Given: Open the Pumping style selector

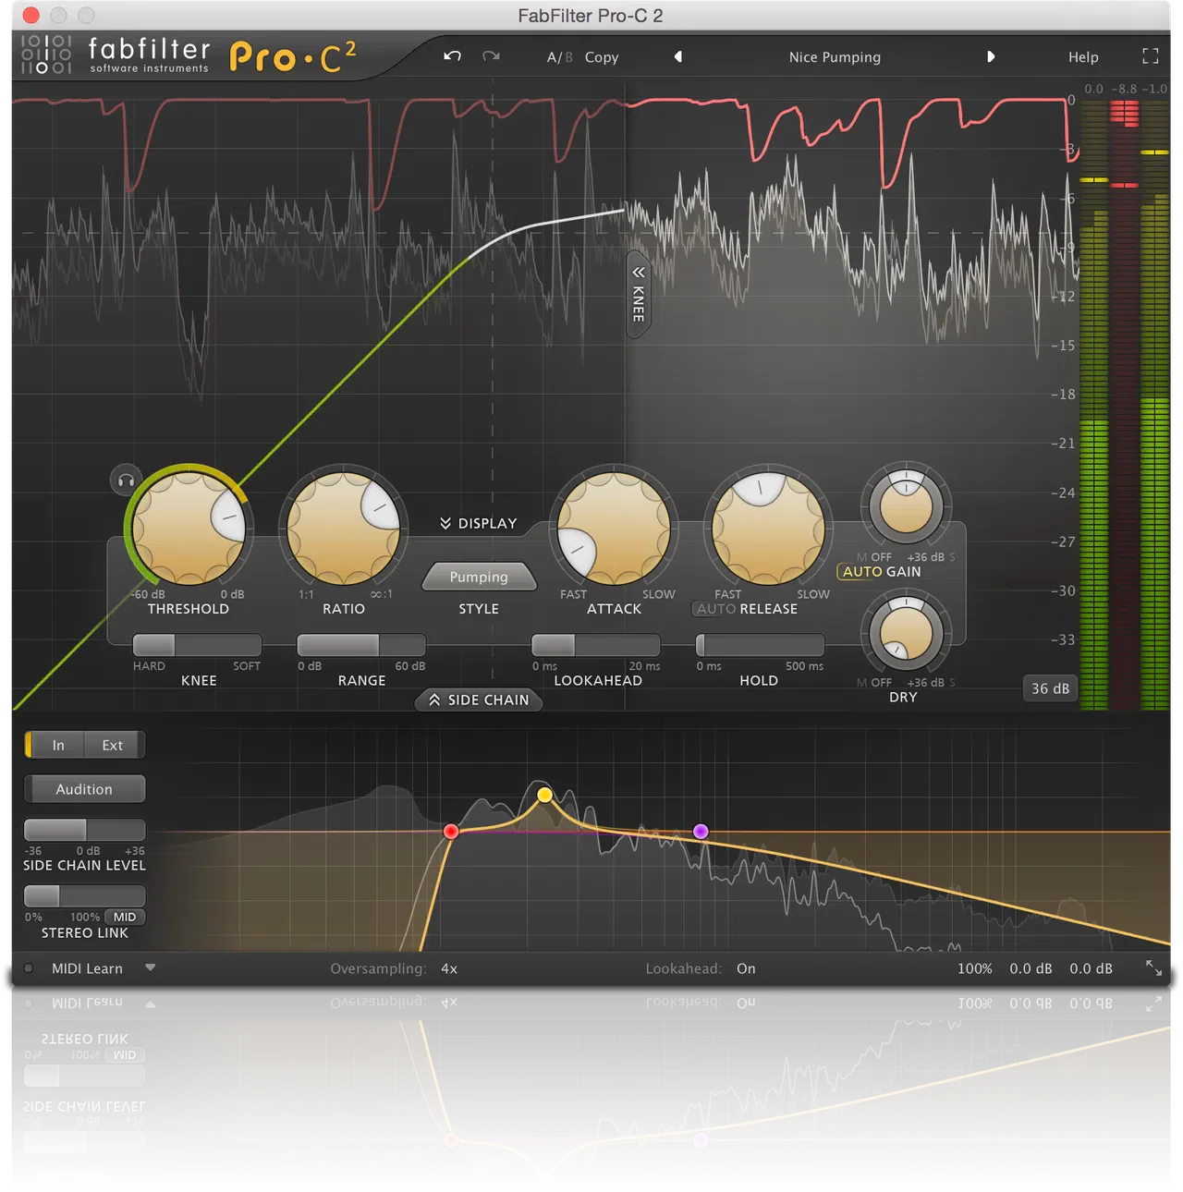Looking at the screenshot, I should click(479, 576).
